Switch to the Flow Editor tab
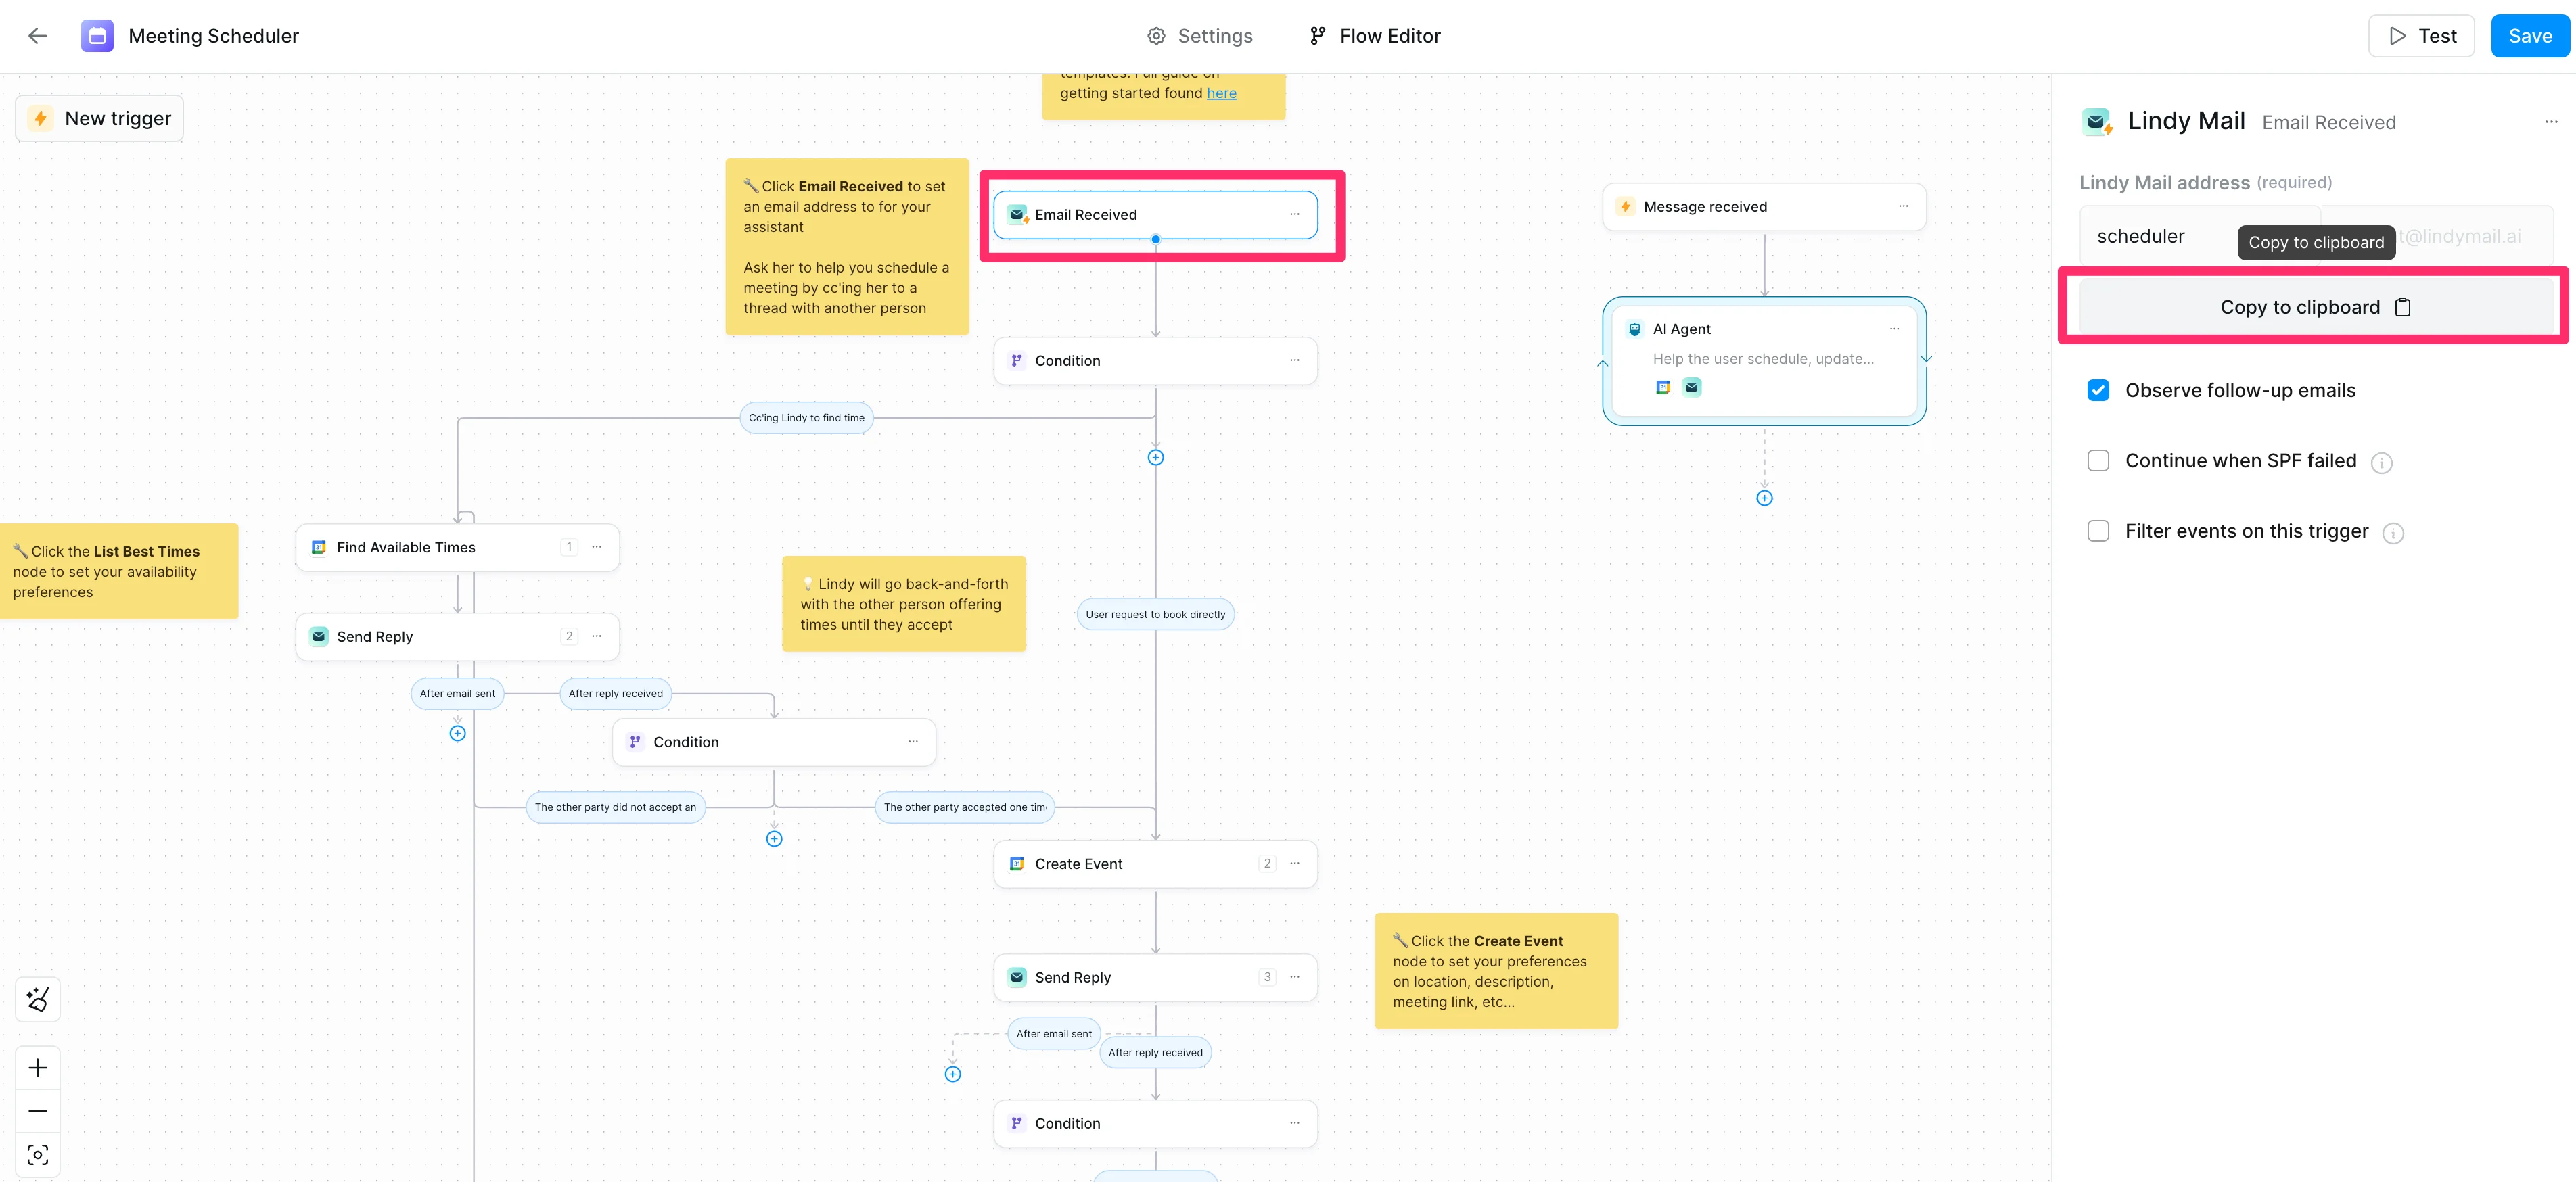2576x1182 pixels. click(1375, 36)
